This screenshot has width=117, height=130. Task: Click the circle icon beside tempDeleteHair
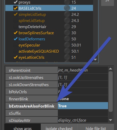67,27
